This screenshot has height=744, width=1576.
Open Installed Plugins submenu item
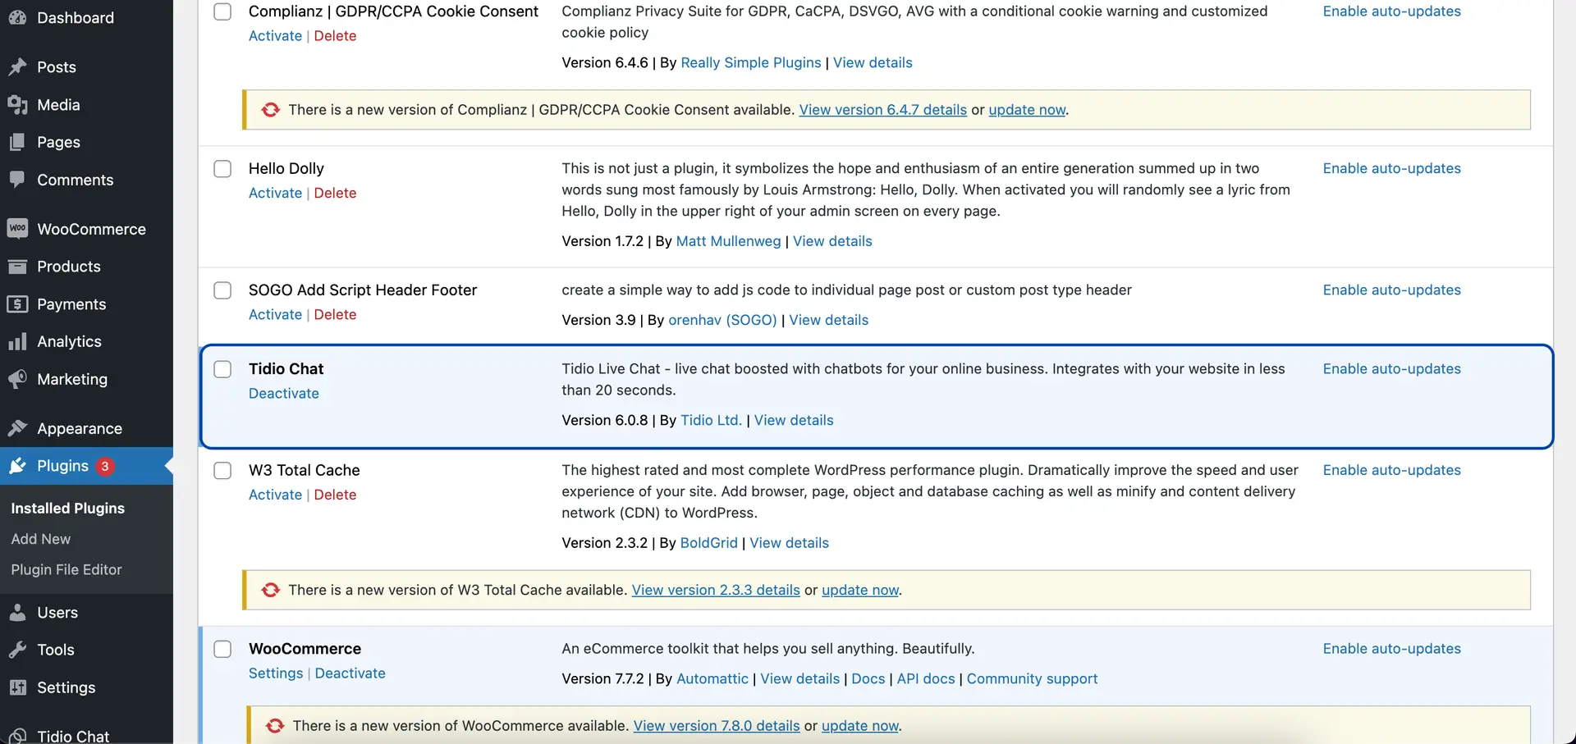coord(67,508)
